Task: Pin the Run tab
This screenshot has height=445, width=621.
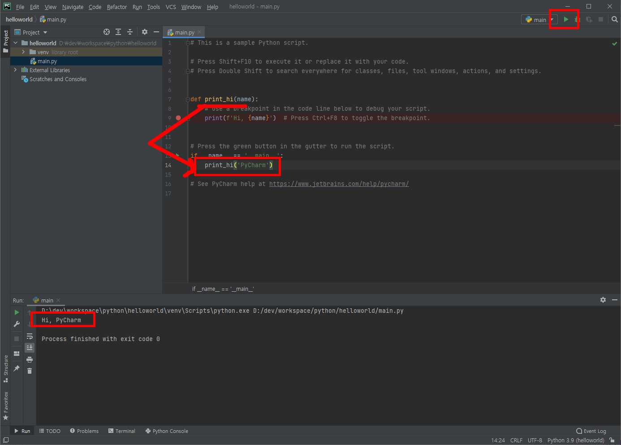Action: click(17, 368)
